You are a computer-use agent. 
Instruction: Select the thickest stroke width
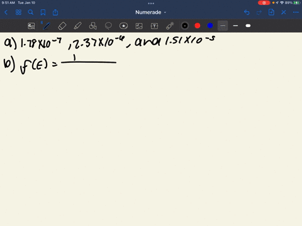pos(248,26)
